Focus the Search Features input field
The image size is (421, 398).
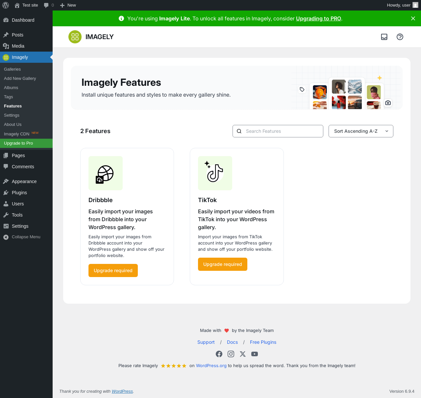point(282,131)
